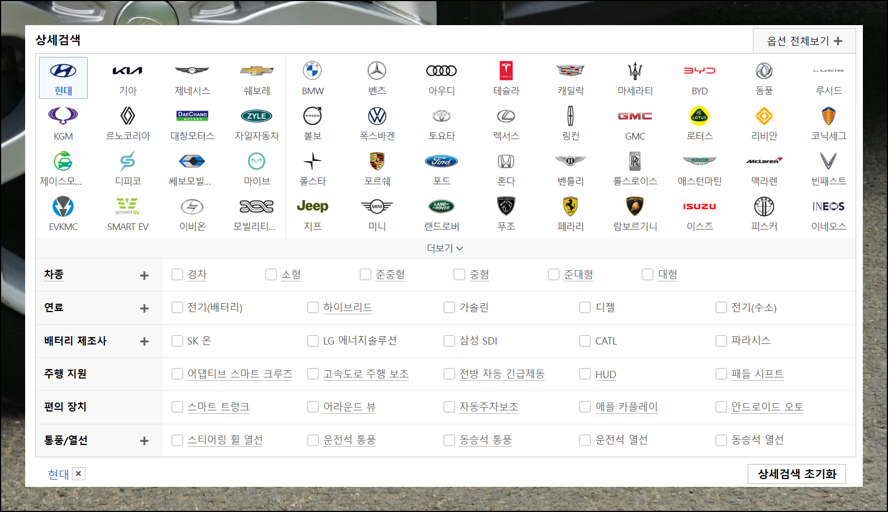This screenshot has height=512, width=888.
Task: Expand the 연료 filter row
Action: [x=144, y=308]
